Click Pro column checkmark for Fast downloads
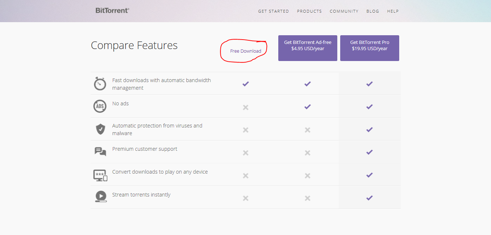 [369, 84]
